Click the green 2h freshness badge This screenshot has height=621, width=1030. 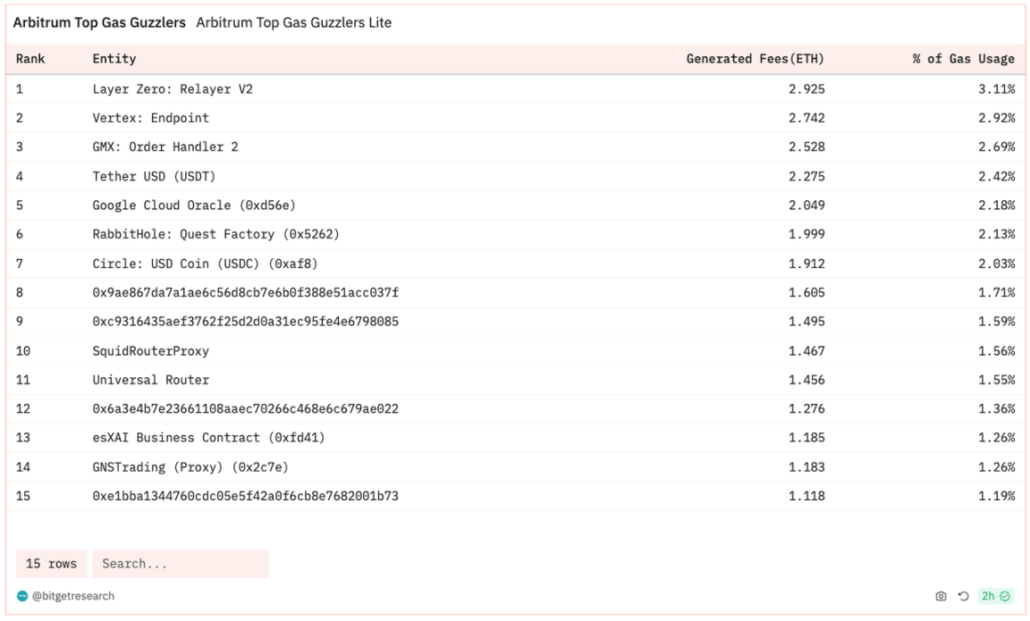point(995,596)
